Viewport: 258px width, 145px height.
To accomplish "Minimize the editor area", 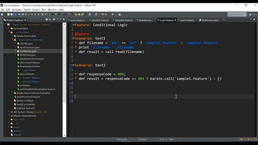I will click(x=251, y=19).
